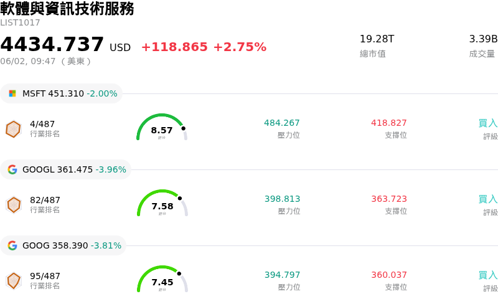Open the radar hexagon icon for rank 95/487
Image resolution: width=498 pixels, height=304 pixels.
click(14, 281)
